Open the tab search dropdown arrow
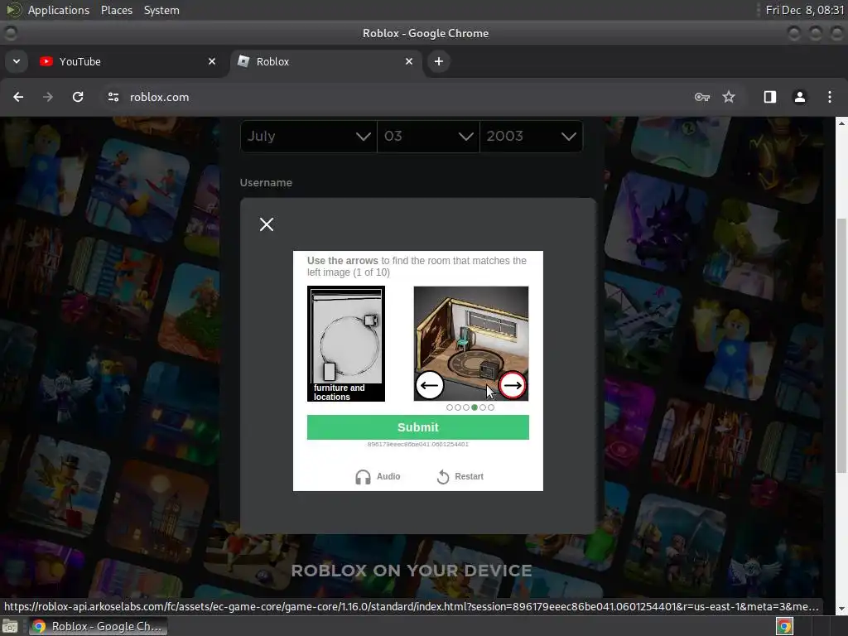Viewport: 848px width, 636px height. tap(17, 61)
